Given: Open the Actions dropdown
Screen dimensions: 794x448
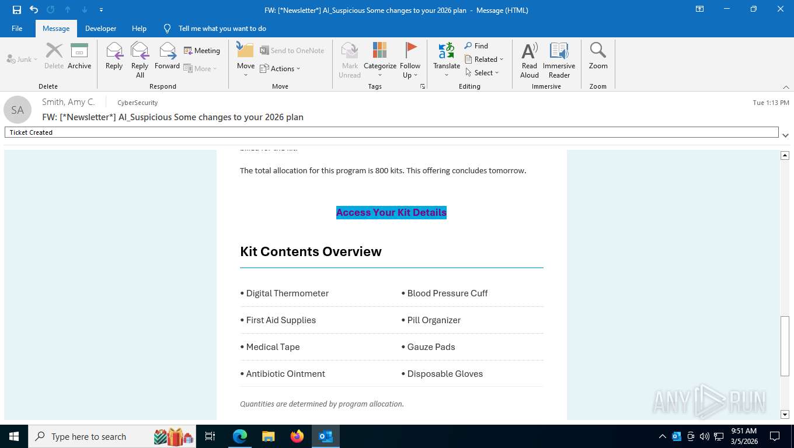Looking at the screenshot, I should (280, 68).
